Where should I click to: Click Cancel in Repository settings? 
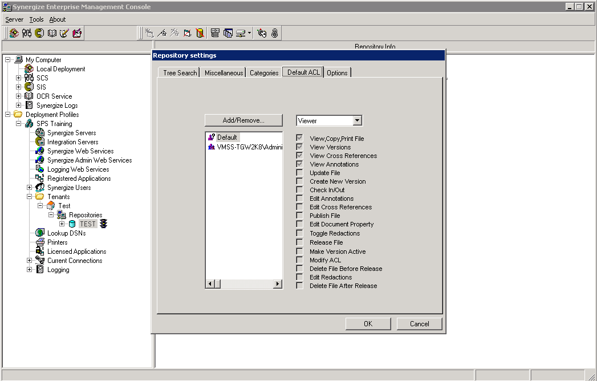pyautogui.click(x=419, y=324)
